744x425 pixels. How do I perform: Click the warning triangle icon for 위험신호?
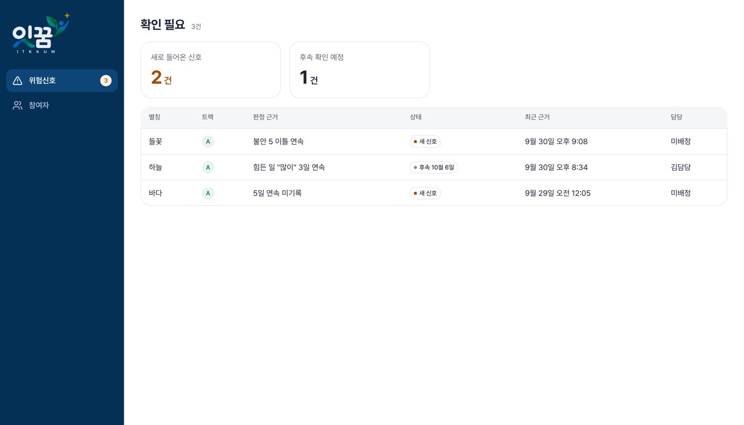pos(18,81)
